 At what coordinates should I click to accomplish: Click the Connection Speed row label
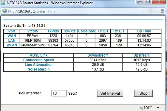click(x=38, y=60)
